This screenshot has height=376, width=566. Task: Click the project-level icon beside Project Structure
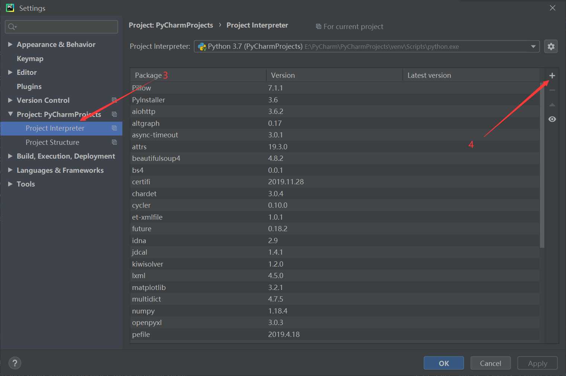pyautogui.click(x=114, y=142)
